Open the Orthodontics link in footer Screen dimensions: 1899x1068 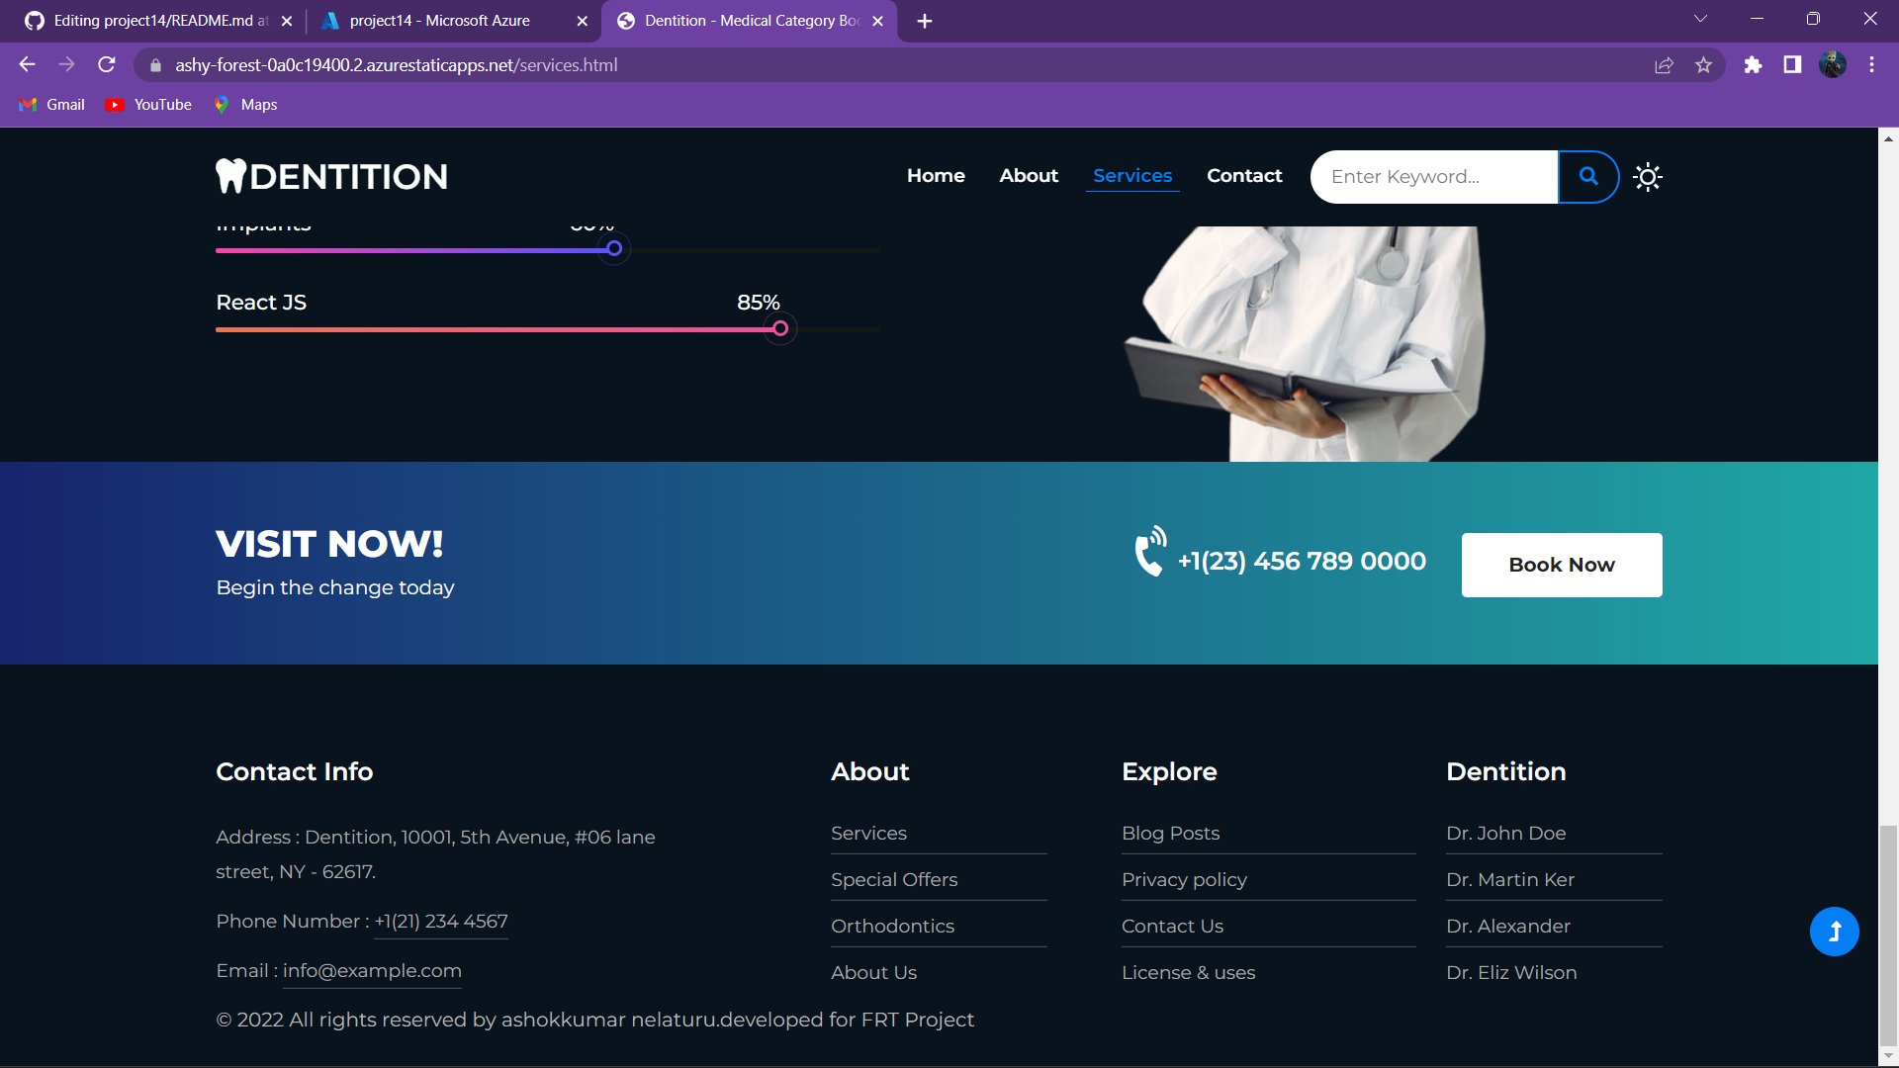coord(892,927)
